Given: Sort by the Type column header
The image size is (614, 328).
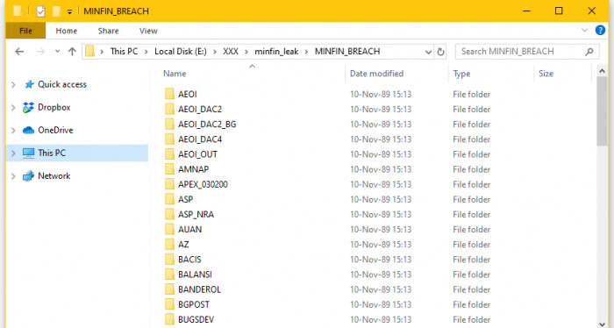Looking at the screenshot, I should pos(461,73).
